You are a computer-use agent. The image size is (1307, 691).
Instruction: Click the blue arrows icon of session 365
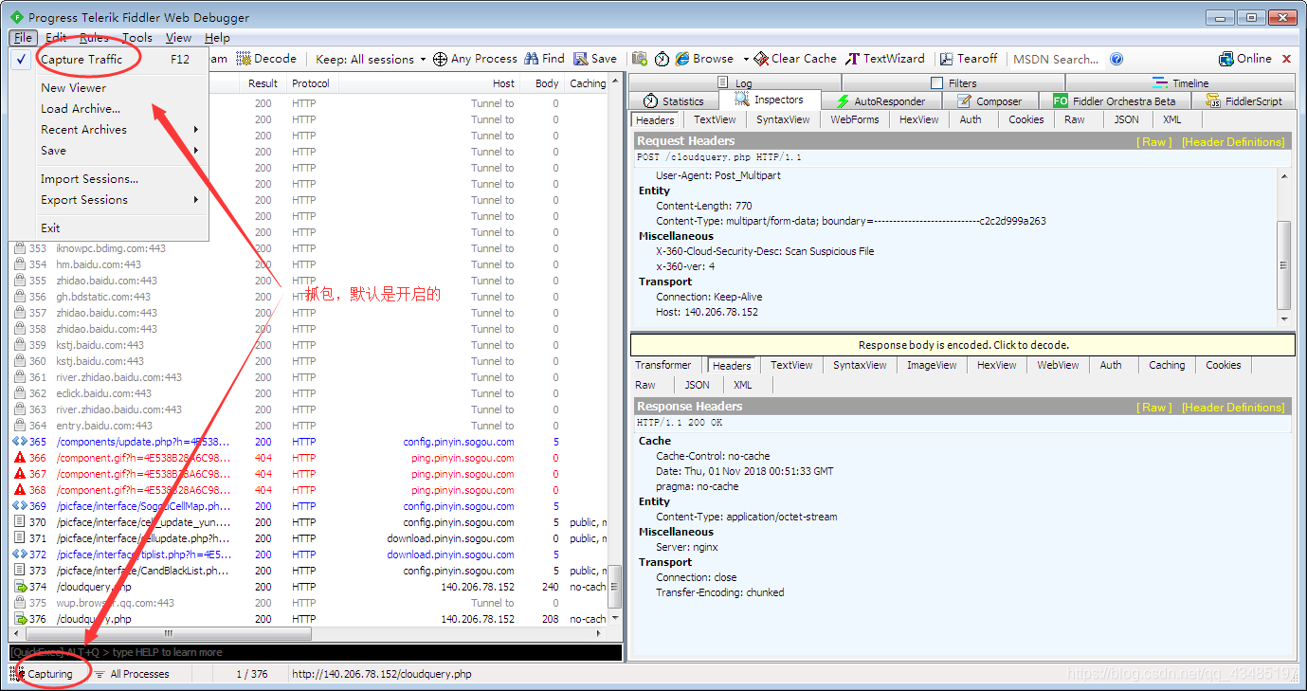pyautogui.click(x=20, y=442)
